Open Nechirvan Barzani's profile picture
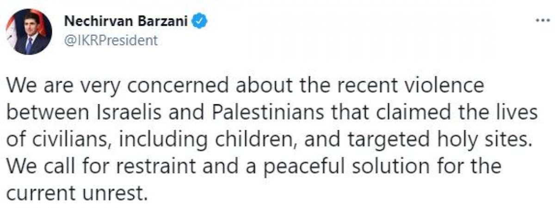Screen dimensions: 555x208 (x=29, y=31)
